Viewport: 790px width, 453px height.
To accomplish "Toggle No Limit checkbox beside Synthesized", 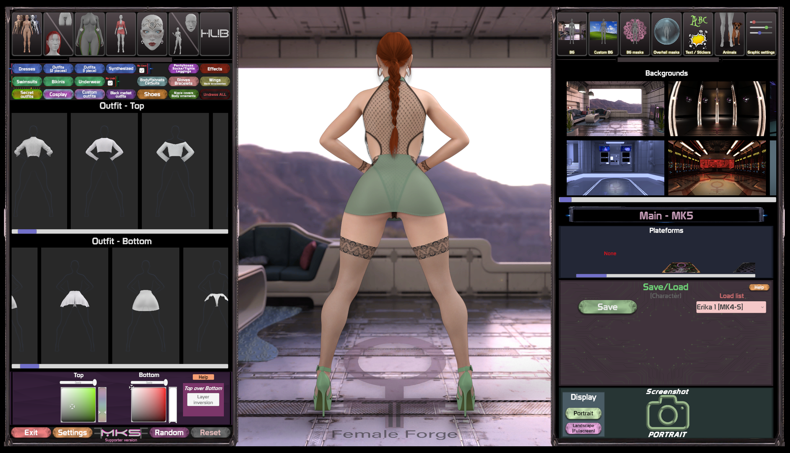I will click(x=142, y=70).
